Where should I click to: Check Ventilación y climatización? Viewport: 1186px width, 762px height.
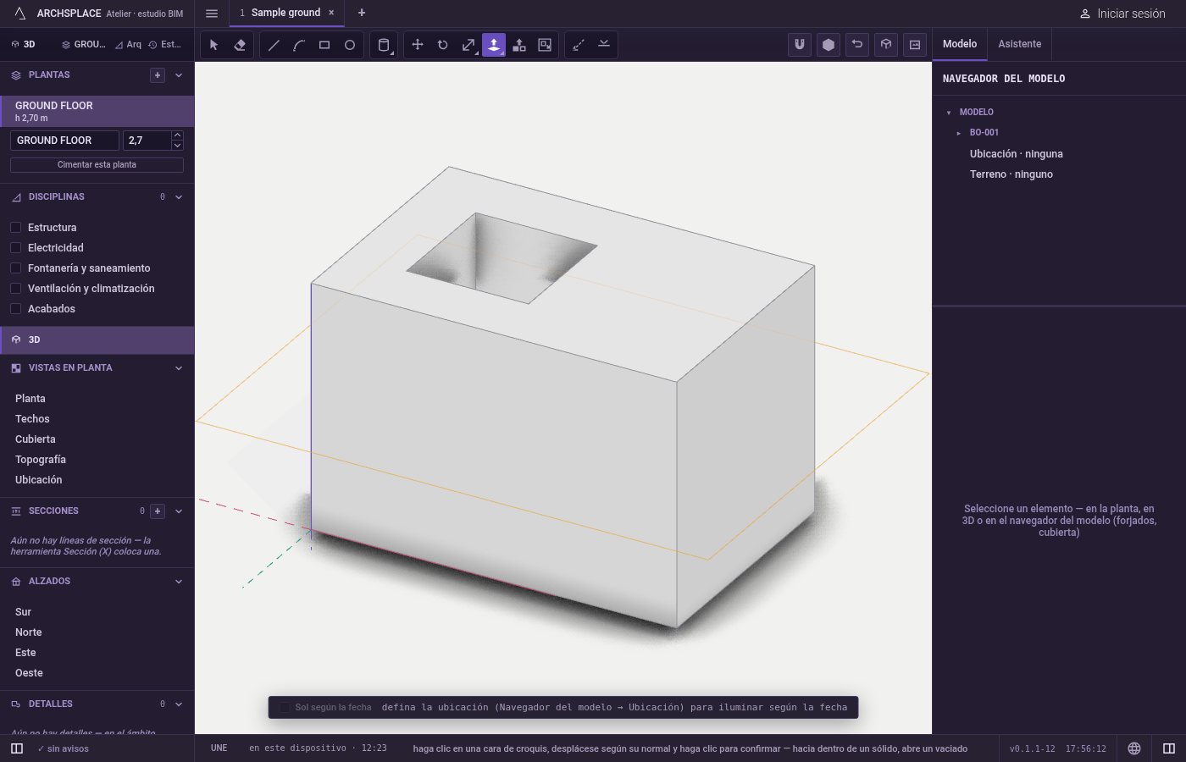tap(15, 289)
